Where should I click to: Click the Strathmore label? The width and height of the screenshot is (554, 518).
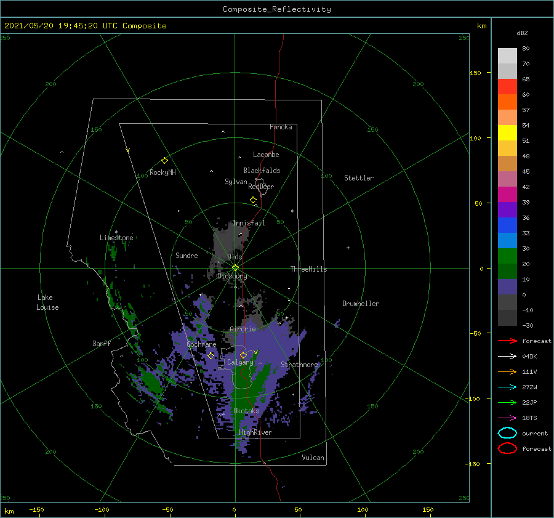300,364
